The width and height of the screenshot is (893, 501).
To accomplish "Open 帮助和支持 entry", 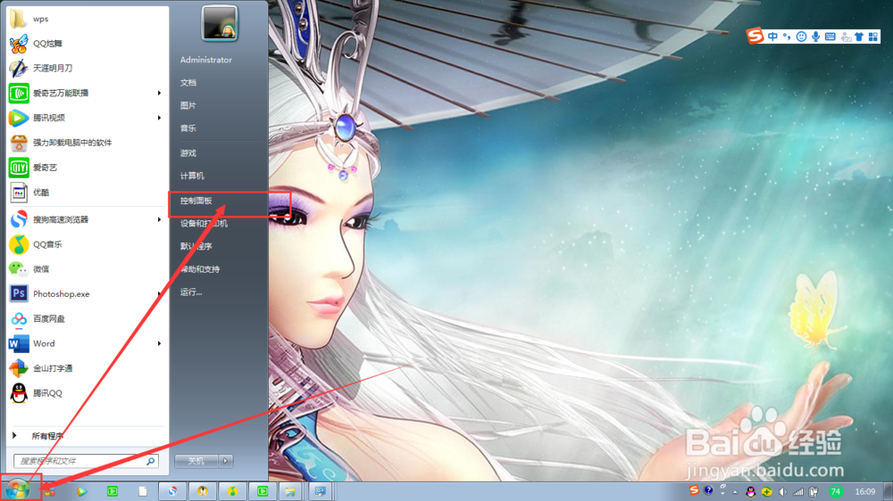I will coord(200,269).
